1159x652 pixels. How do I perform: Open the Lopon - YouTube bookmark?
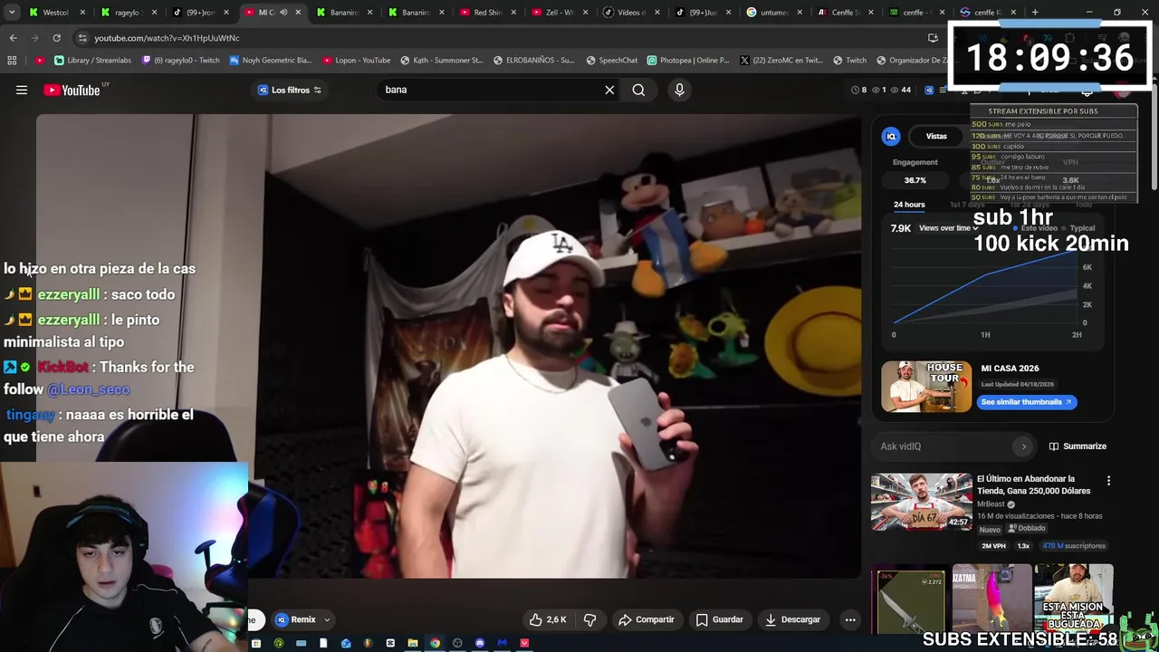pyautogui.click(x=356, y=61)
